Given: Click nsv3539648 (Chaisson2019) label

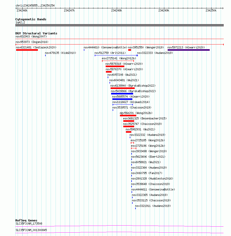Looking at the screenshot, I should (x=151, y=184).
